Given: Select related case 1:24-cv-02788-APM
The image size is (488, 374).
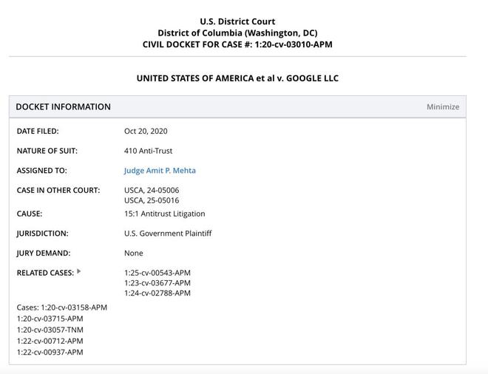Looking at the screenshot, I should [157, 293].
